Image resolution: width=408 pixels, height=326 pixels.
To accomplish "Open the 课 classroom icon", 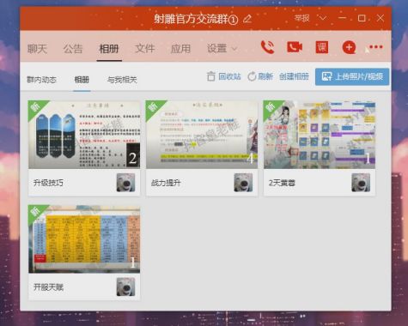I will [322, 47].
